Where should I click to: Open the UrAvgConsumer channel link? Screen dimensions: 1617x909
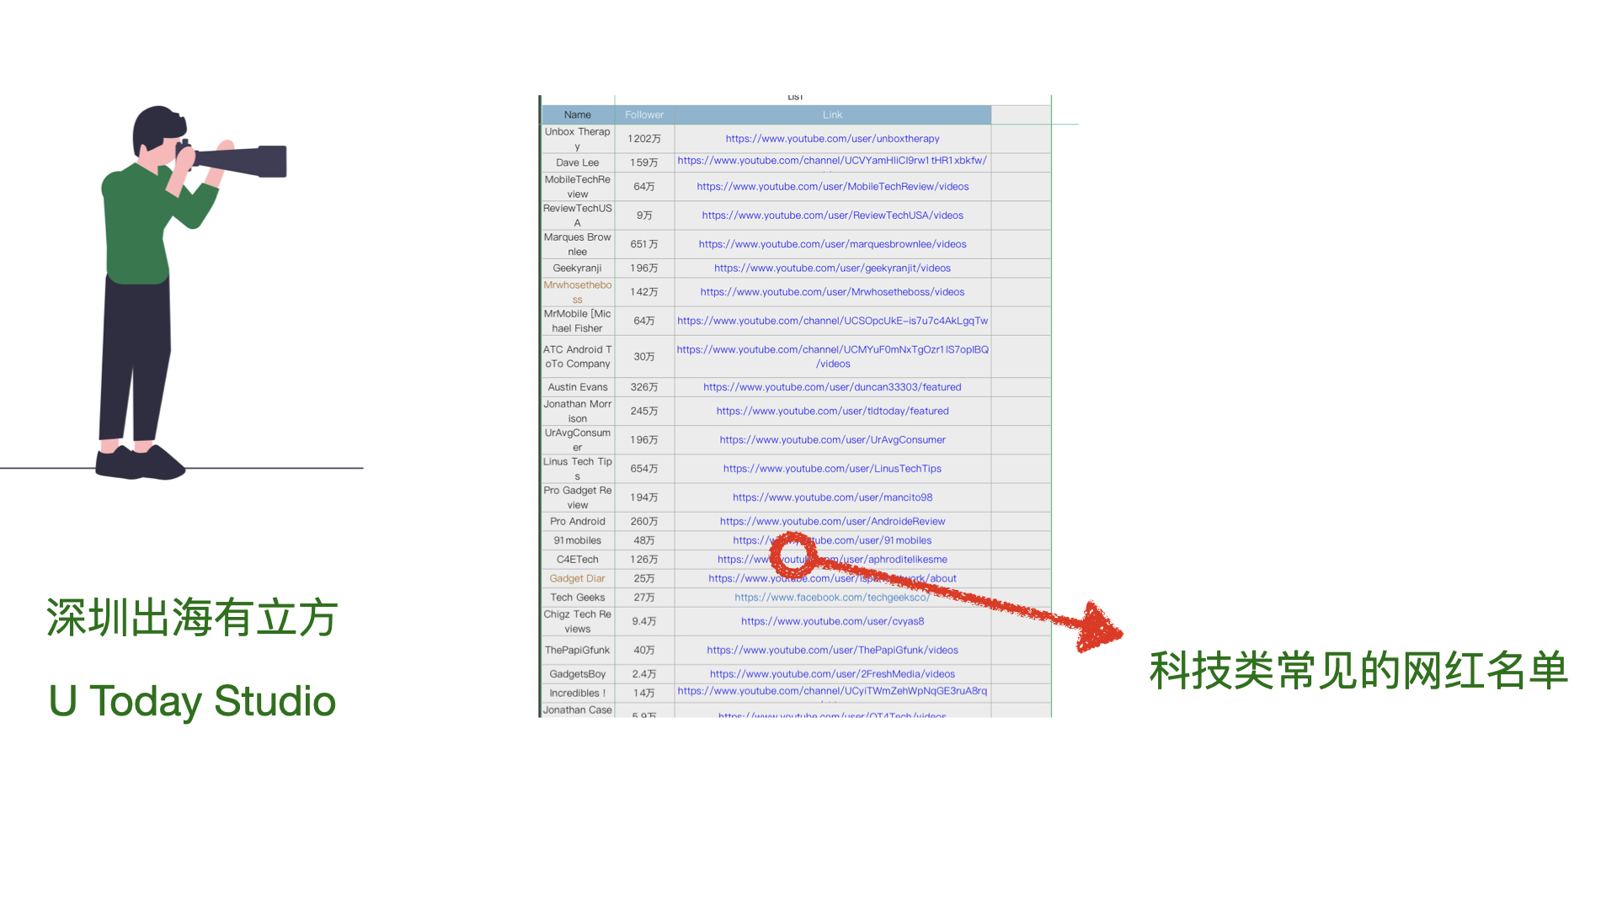(832, 440)
